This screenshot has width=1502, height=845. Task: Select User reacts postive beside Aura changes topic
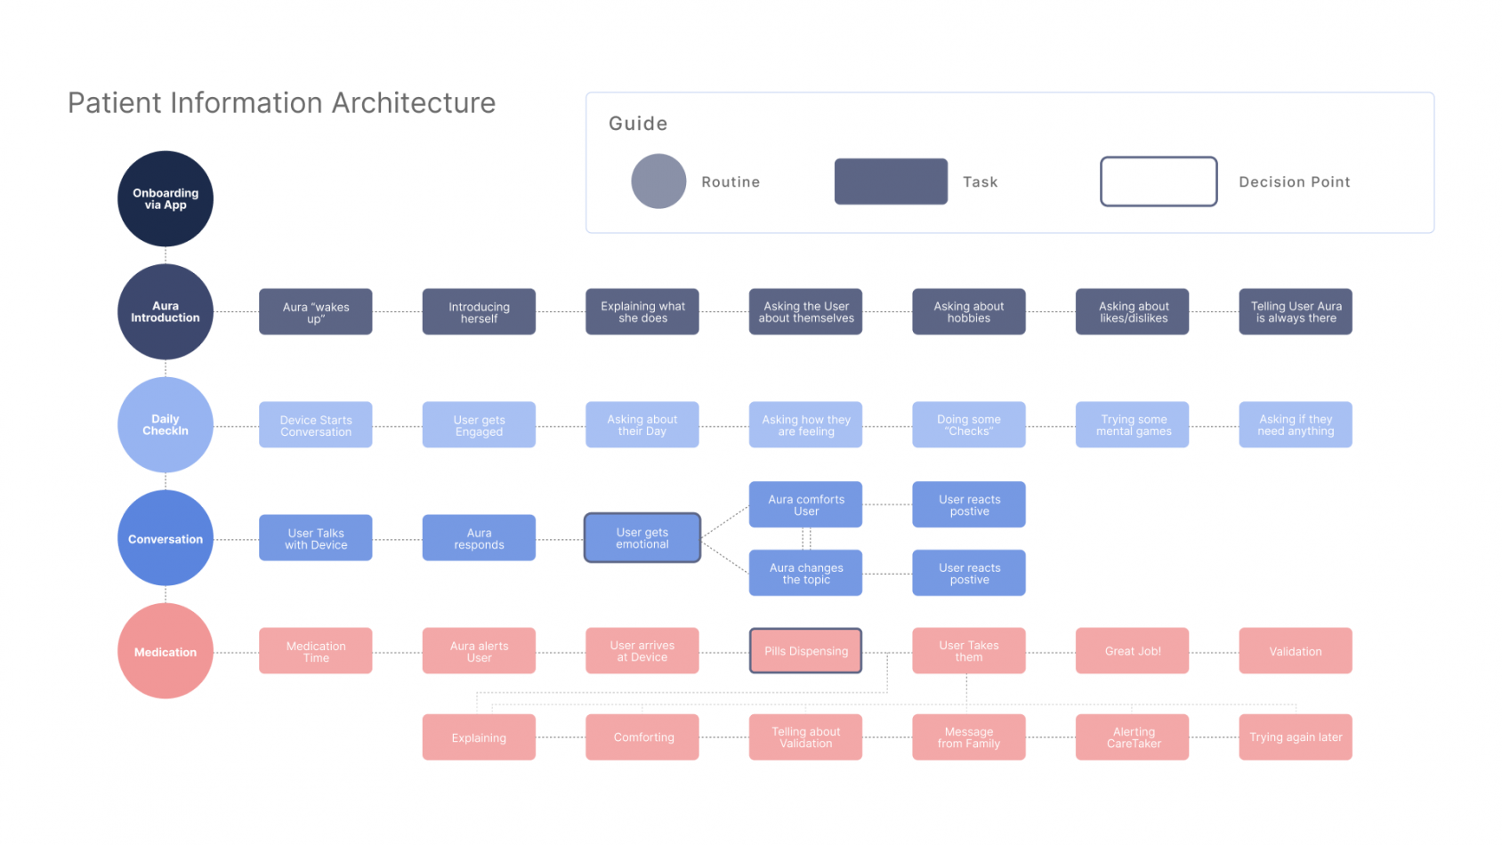[x=969, y=573]
